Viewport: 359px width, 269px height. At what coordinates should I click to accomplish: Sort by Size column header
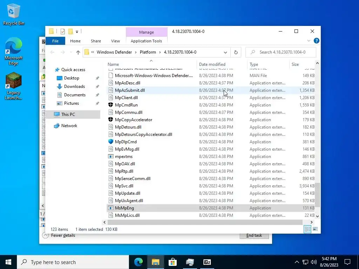pos(302,64)
